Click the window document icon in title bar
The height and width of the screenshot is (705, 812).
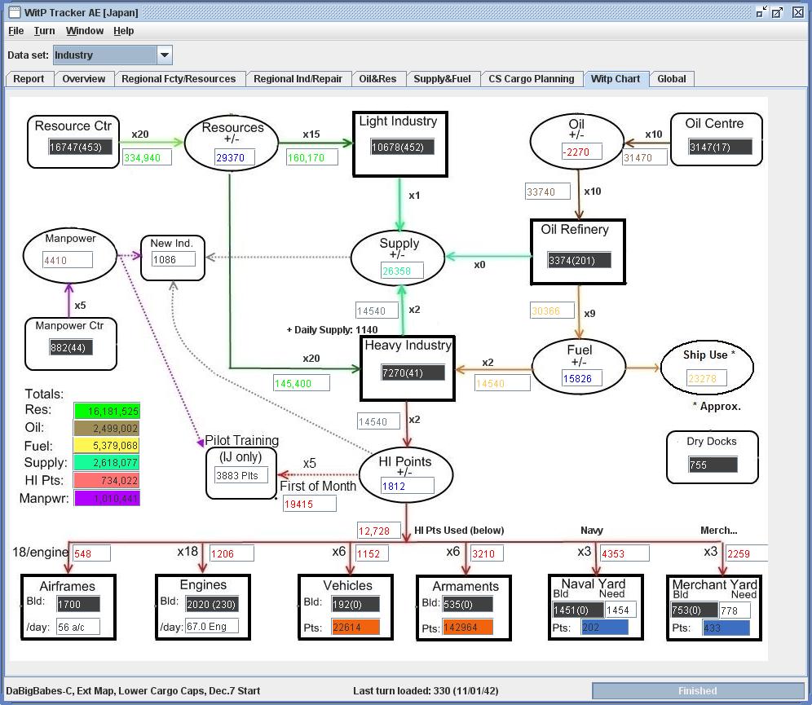(x=15, y=12)
